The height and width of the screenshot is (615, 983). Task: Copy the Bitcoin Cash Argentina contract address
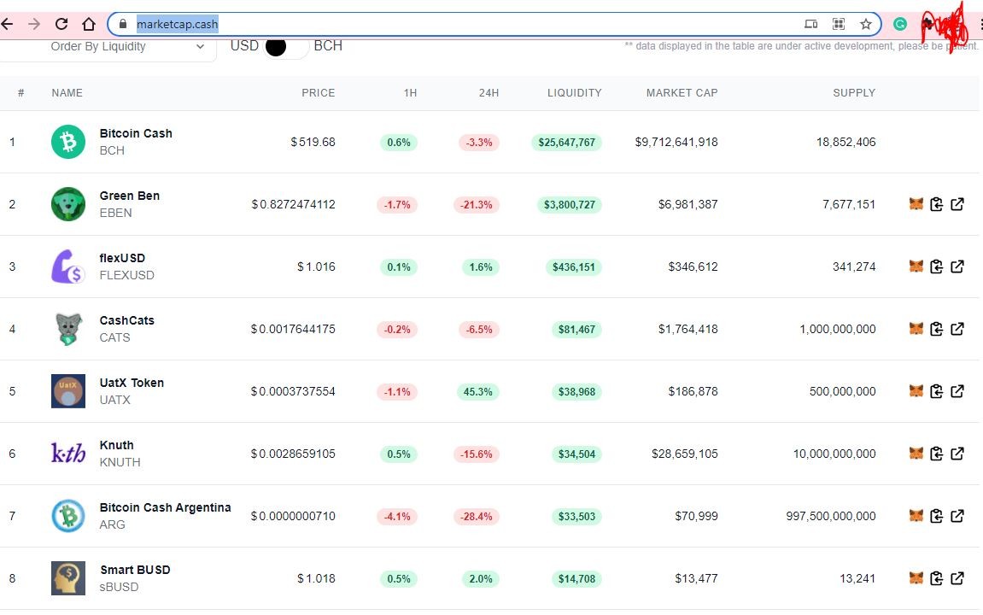point(937,515)
